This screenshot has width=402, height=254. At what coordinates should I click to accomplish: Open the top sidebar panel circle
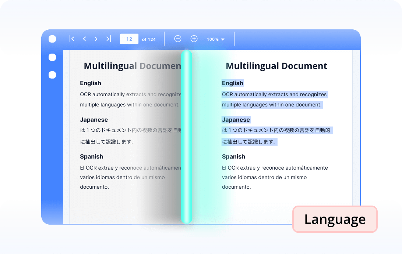tap(52, 39)
